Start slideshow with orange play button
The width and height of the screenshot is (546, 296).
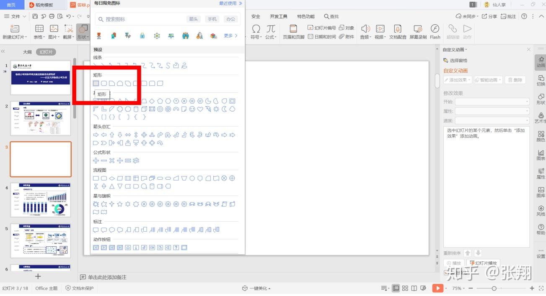click(437, 288)
